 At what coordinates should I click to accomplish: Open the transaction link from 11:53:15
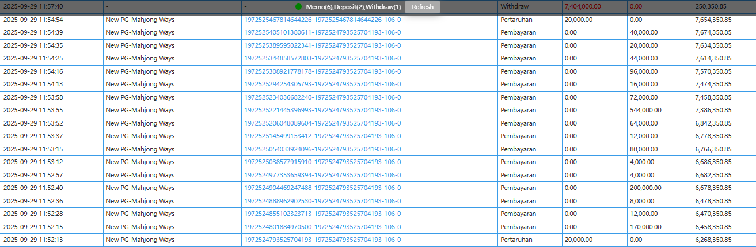(x=322, y=149)
